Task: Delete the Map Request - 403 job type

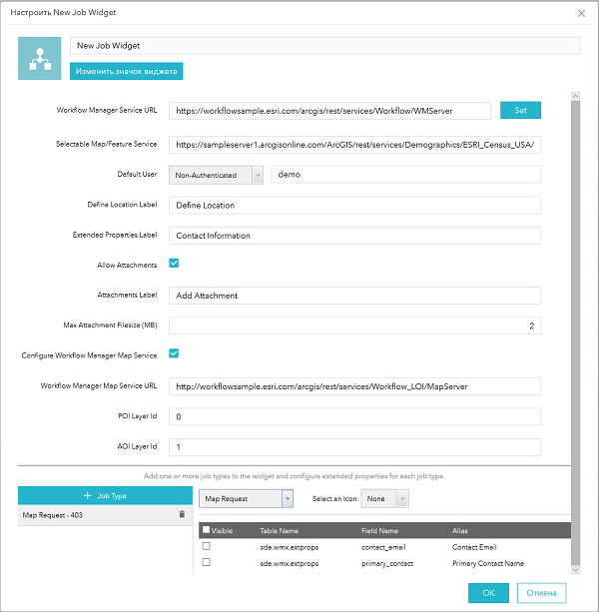Action: pyautogui.click(x=182, y=514)
